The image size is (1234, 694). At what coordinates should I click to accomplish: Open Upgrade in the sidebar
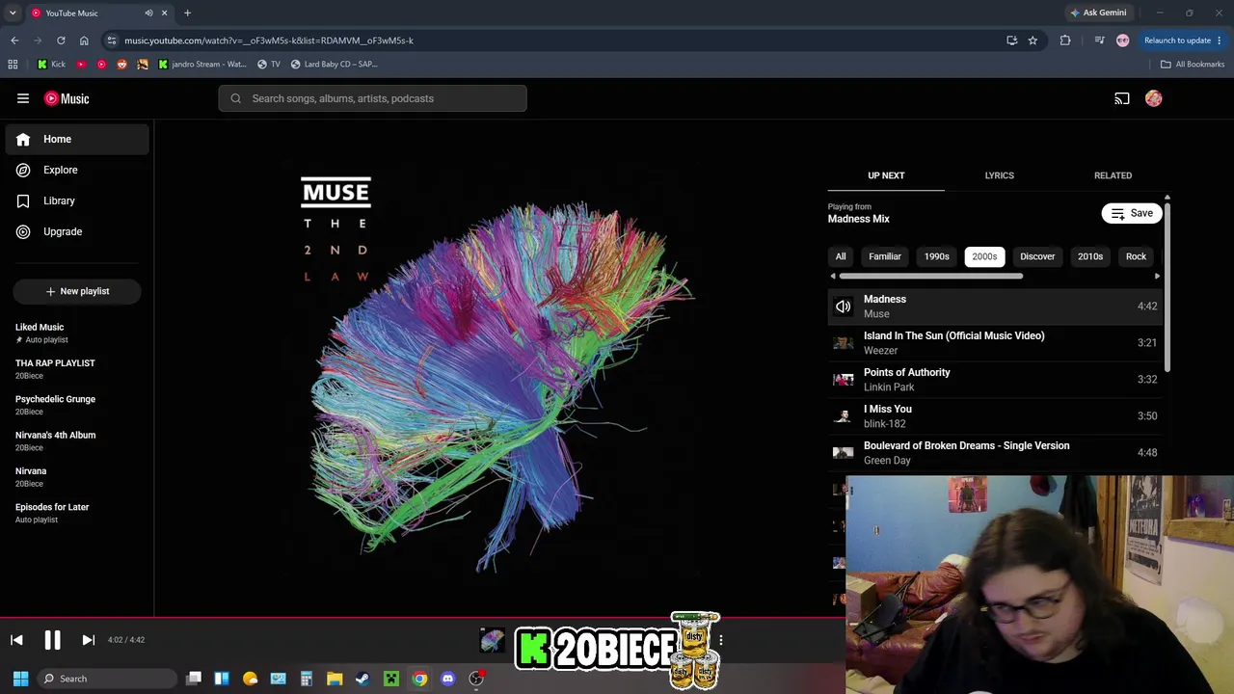click(77, 231)
